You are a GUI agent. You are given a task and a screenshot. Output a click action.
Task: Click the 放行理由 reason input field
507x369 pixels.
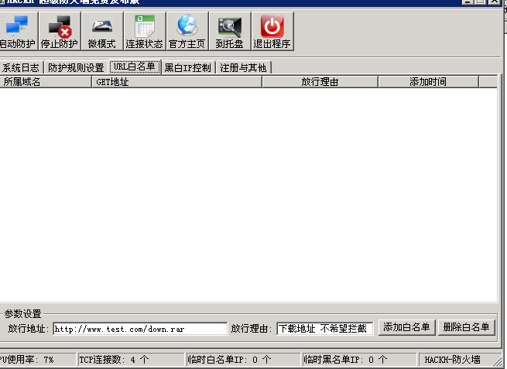pyautogui.click(x=325, y=329)
